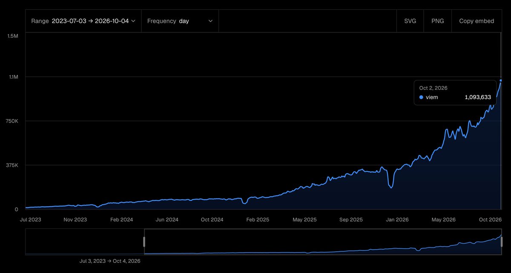Click the 1,093,633 value in tooltip
Screen dimensions: 511x273
point(478,97)
